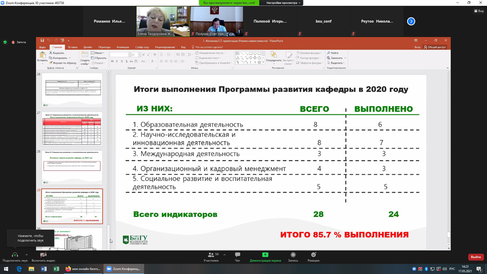487x274 pixels.
Task: Select the bsu_conf participant tile
Action: [323, 21]
